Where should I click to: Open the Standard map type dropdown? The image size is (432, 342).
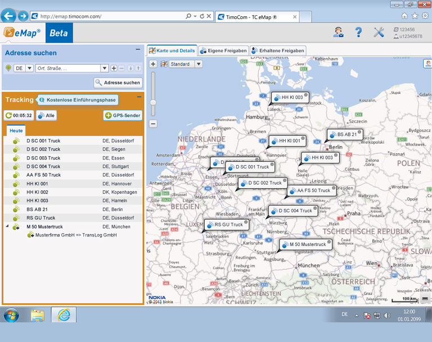199,64
